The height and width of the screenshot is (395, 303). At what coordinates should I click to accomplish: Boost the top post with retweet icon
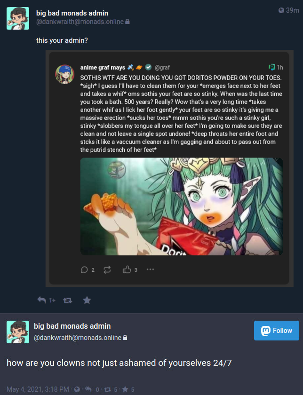(x=67, y=300)
